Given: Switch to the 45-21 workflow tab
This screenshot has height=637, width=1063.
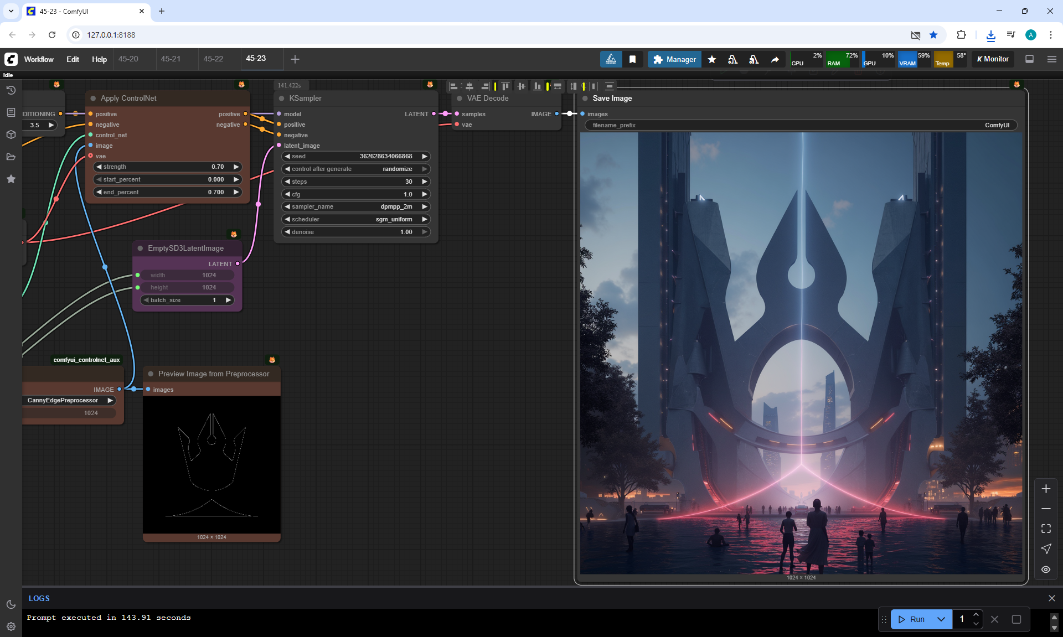Looking at the screenshot, I should (x=171, y=59).
